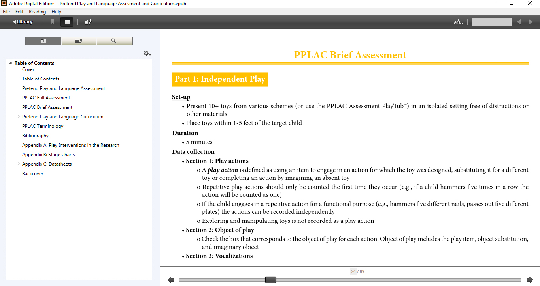The width and height of the screenshot is (540, 286).
Task: Click the '5 minutes' bullet text
Action: tap(199, 142)
